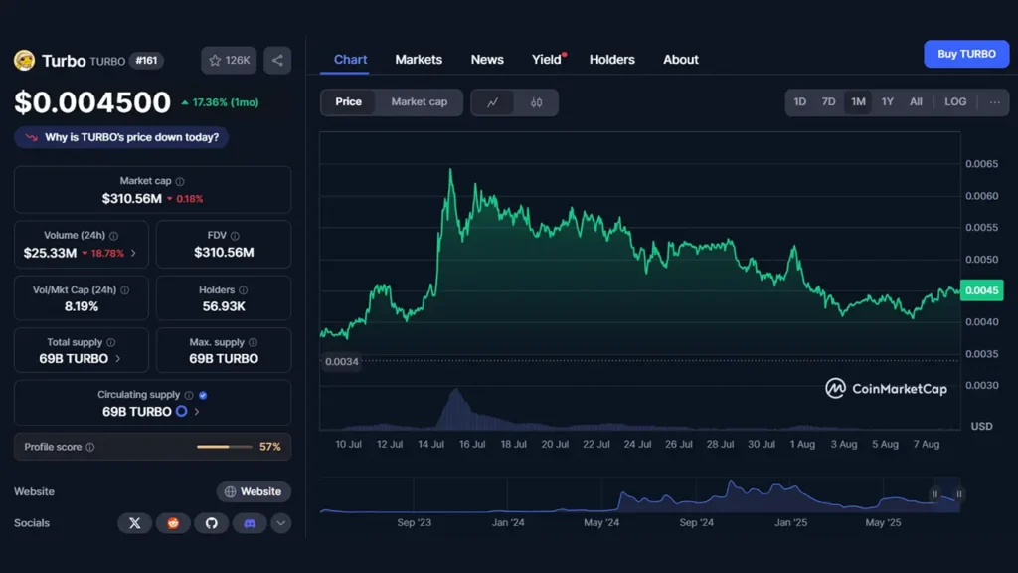
Task: Click Holders info icon
Action: (243, 290)
